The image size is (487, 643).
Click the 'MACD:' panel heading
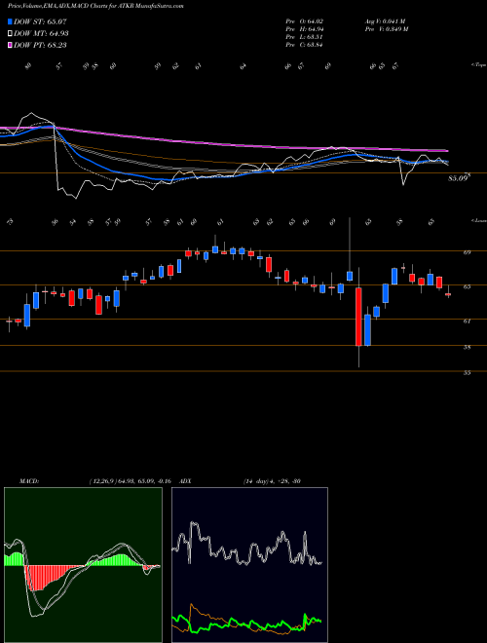pyautogui.click(x=28, y=481)
